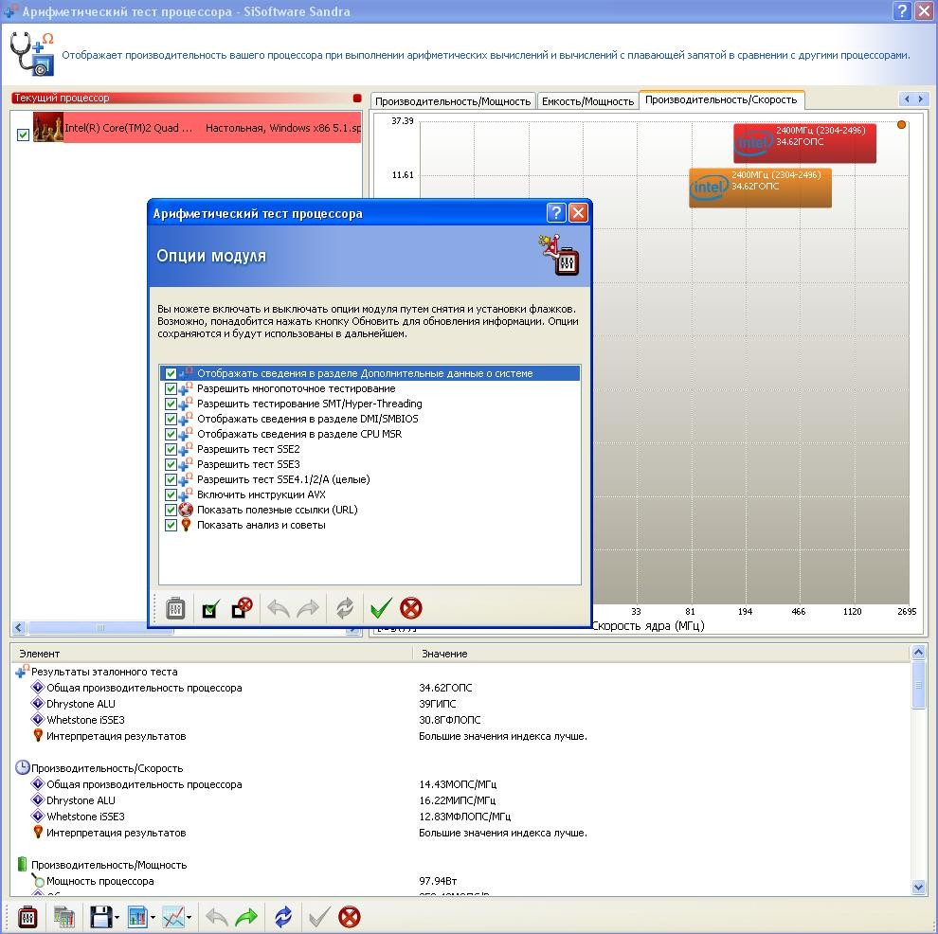This screenshot has height=934, width=938.
Task: Uncheck 'Показать полезные ссылки (URL)' option
Action: coord(171,510)
